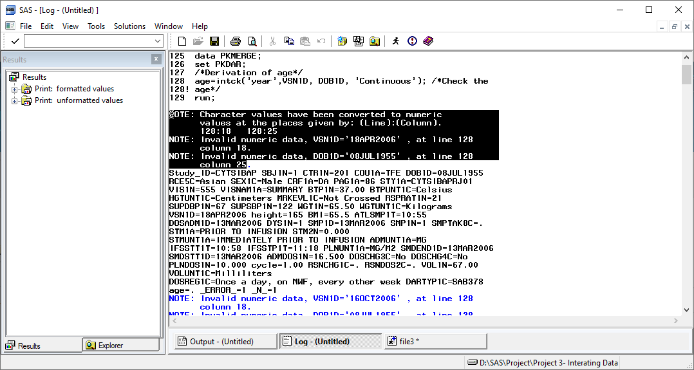Click the Submit running man icon

tap(396, 41)
